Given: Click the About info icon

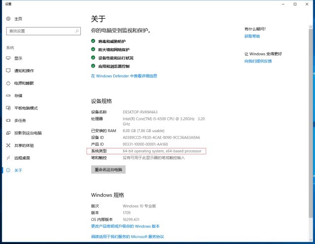Looking at the screenshot, I should coord(8,170).
